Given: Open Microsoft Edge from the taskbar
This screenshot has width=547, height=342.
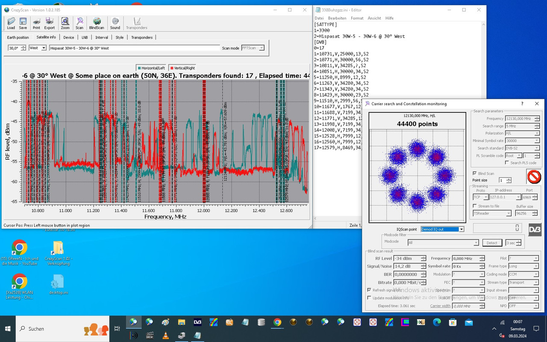Looking at the screenshot, I should [437, 322].
